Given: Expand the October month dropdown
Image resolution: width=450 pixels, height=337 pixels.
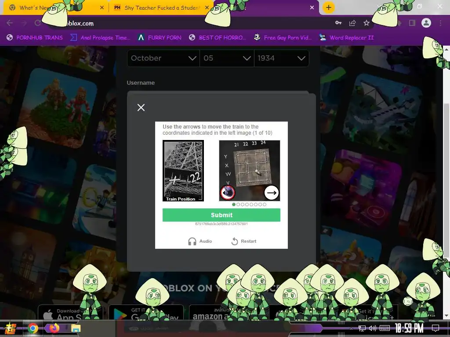Looking at the screenshot, I should coord(163,58).
